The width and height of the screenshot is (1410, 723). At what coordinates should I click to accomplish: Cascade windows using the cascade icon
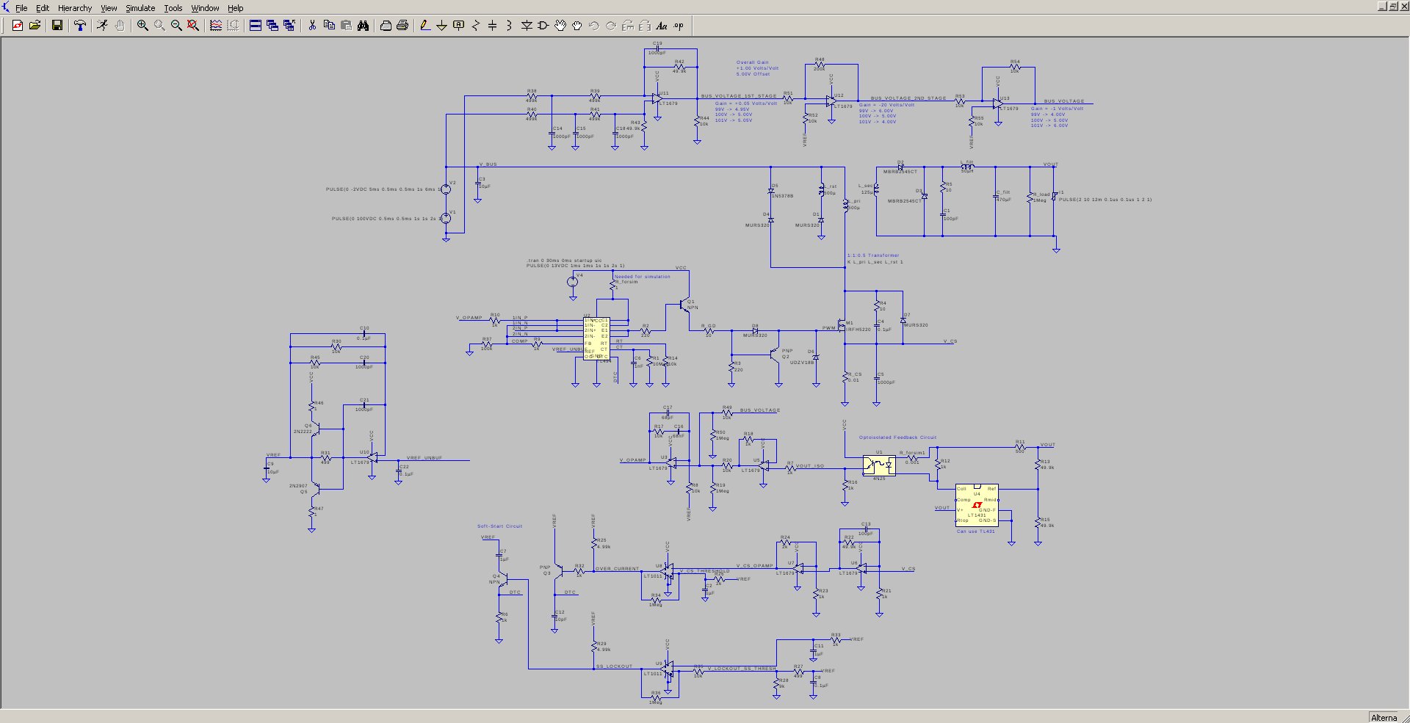coord(272,26)
